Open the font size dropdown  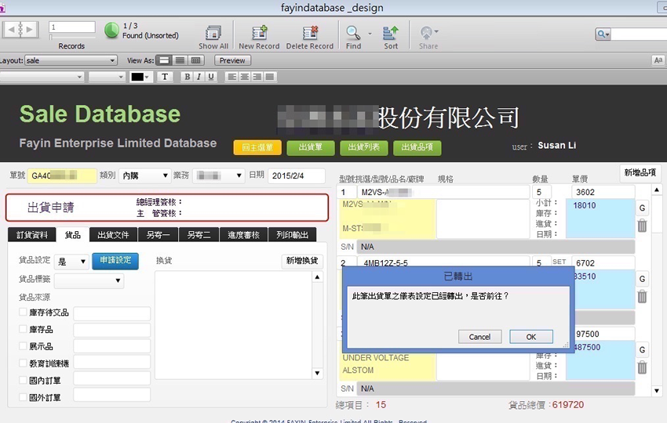point(107,77)
